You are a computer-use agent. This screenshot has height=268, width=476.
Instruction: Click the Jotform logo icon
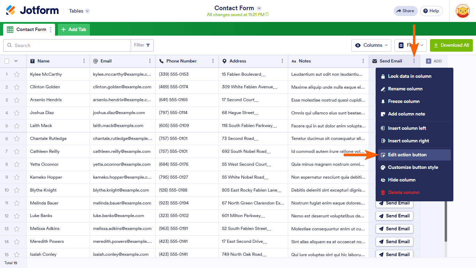point(11,10)
